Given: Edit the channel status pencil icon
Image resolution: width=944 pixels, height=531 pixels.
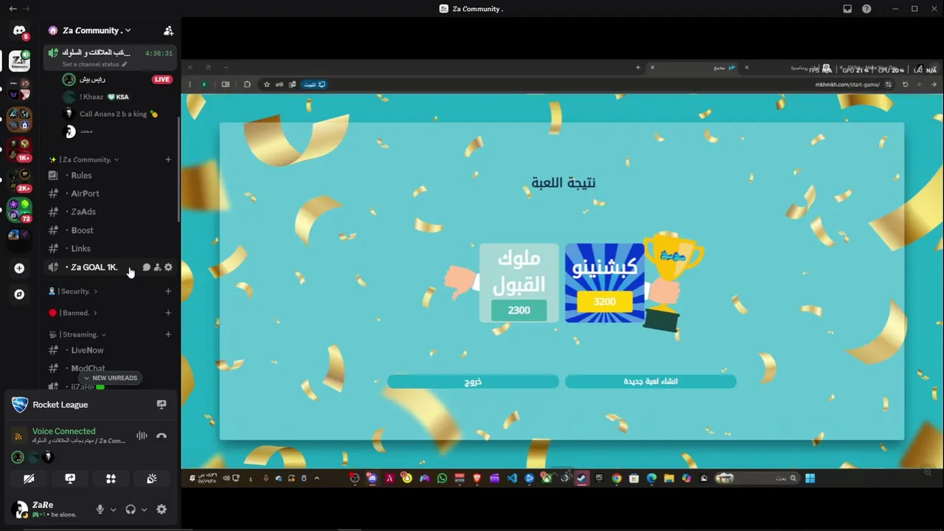Looking at the screenshot, I should tap(125, 64).
